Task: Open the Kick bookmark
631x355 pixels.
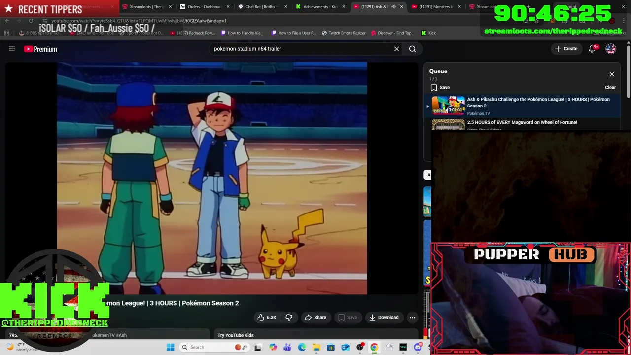Action: point(428,33)
